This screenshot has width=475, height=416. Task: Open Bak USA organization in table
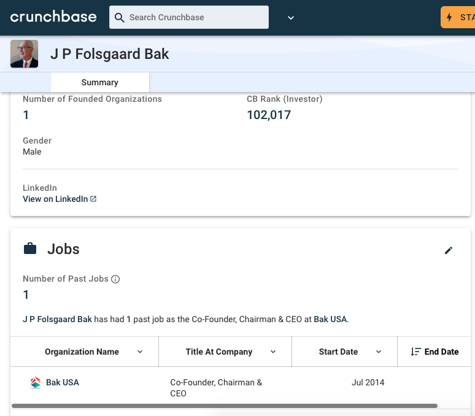coord(63,382)
